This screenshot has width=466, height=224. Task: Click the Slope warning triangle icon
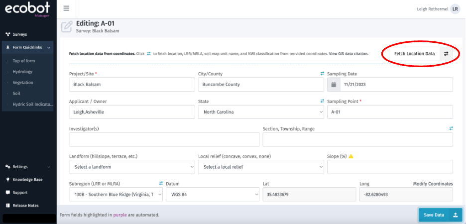(351, 156)
